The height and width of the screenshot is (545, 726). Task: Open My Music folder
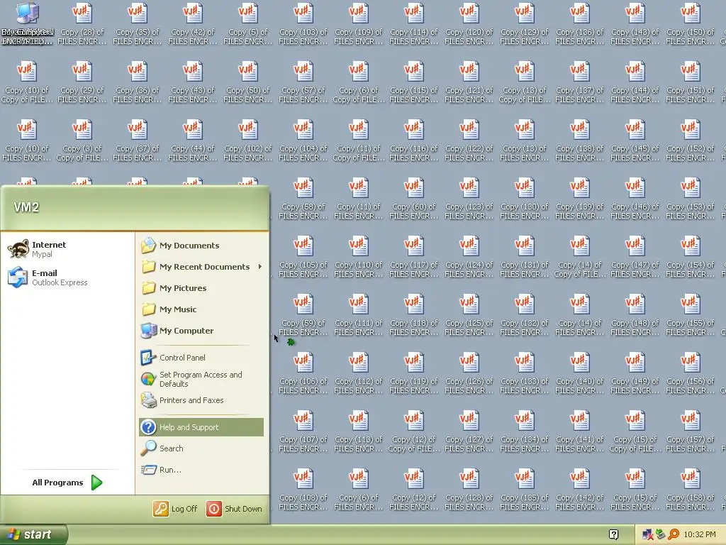[169, 309]
